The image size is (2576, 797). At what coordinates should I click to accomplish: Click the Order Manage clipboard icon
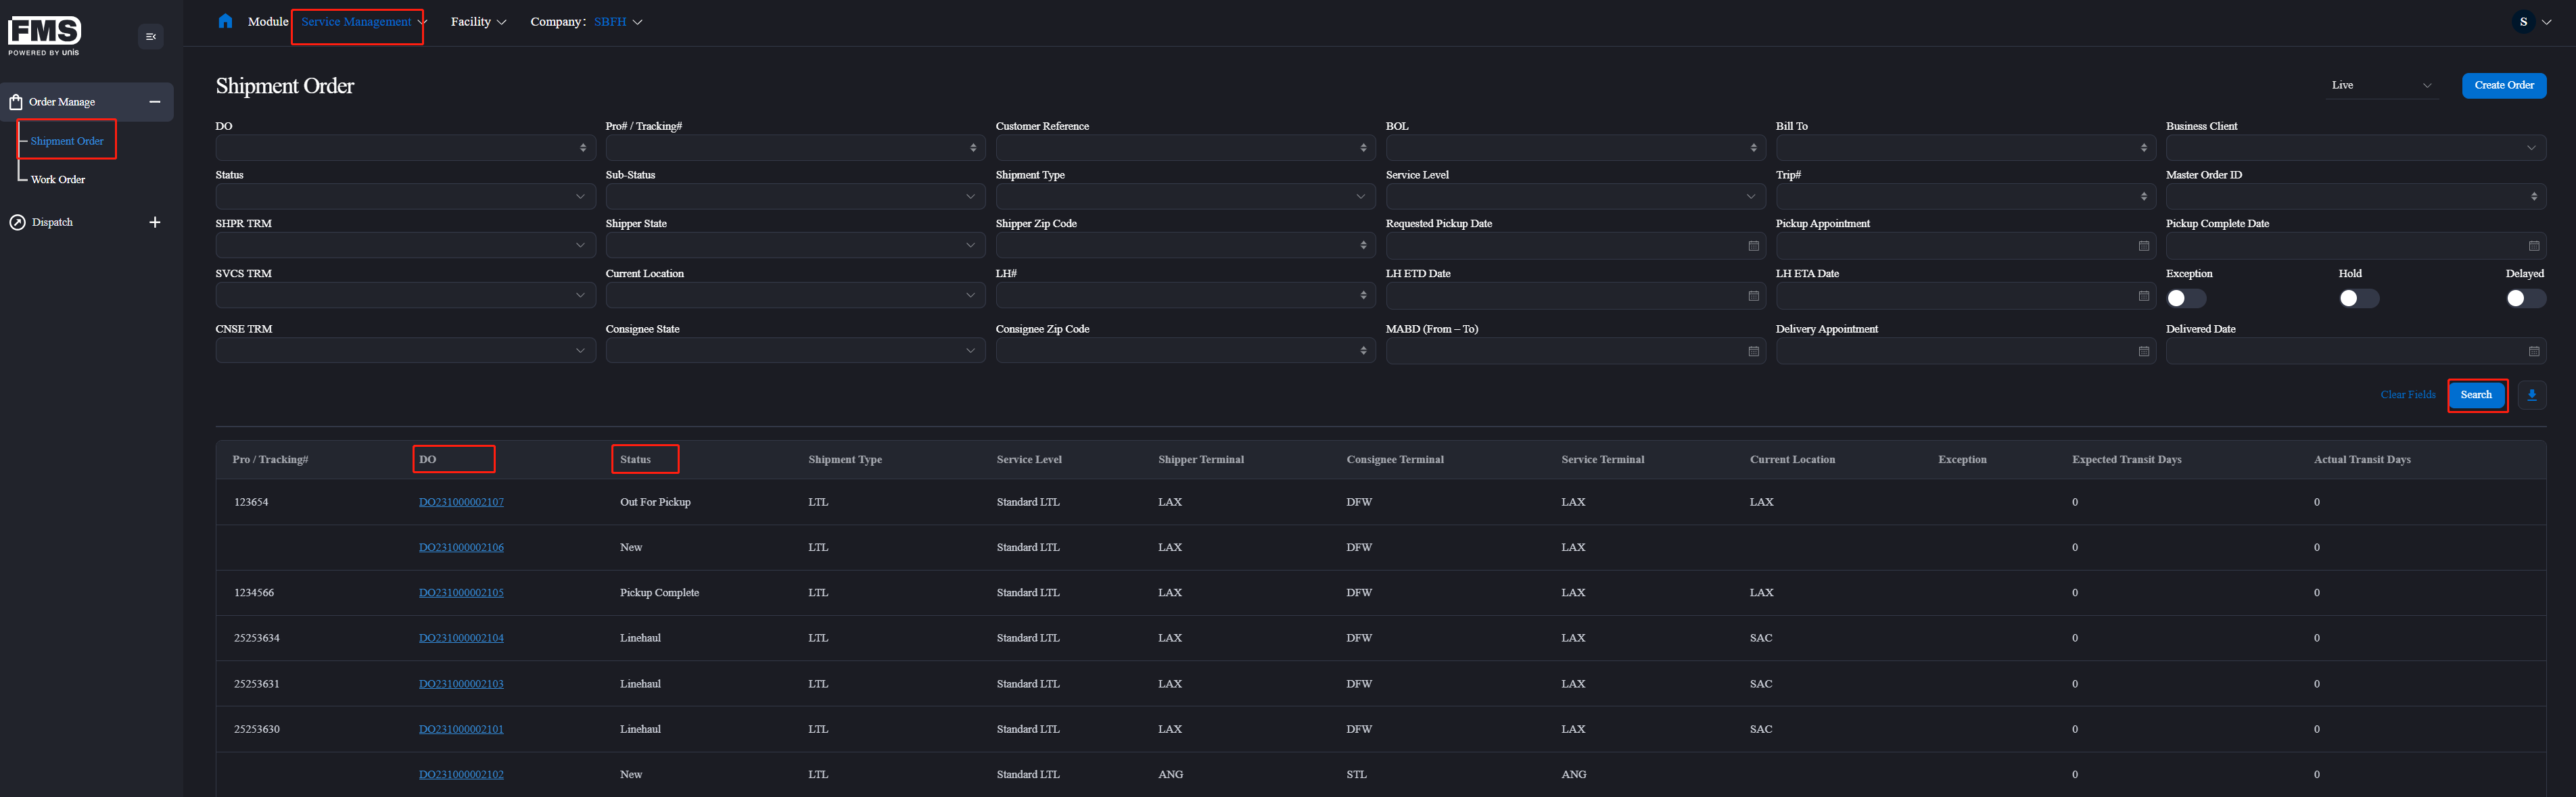pyautogui.click(x=16, y=101)
